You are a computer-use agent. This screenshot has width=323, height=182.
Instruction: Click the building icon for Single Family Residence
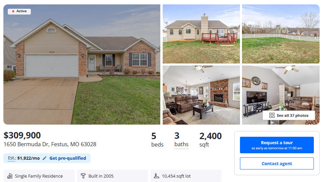[10, 176]
